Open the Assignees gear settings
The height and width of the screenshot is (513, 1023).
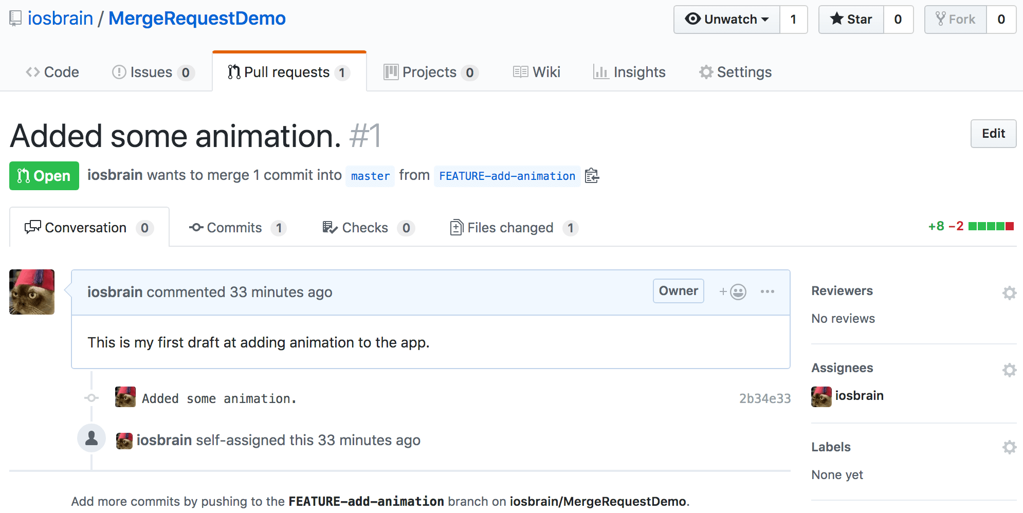coord(1009,370)
